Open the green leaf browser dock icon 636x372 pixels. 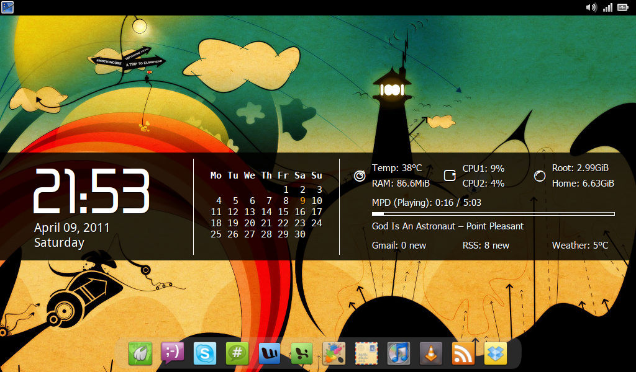coord(140,353)
